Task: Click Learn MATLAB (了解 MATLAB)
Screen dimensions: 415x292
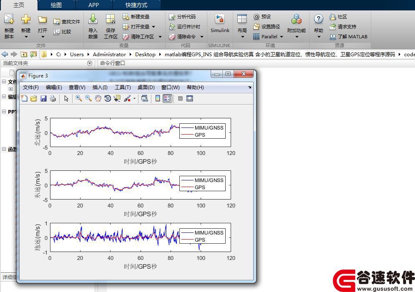Action: 349,37
